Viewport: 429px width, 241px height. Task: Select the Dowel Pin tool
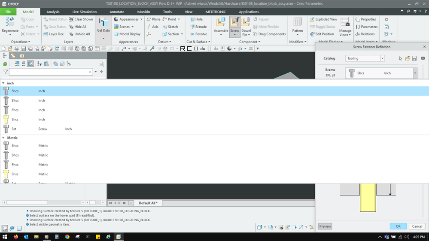pyautogui.click(x=246, y=27)
